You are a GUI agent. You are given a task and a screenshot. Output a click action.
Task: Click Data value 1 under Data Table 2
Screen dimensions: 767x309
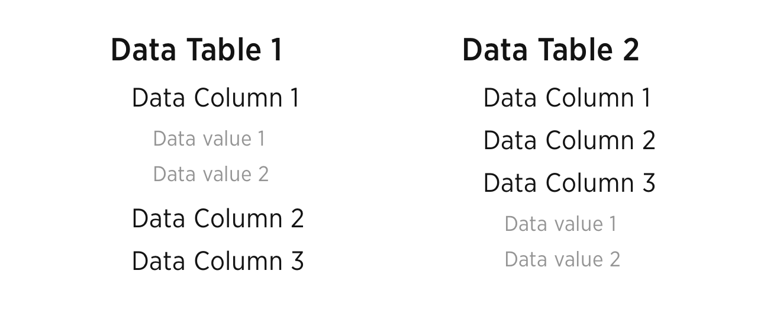560,224
